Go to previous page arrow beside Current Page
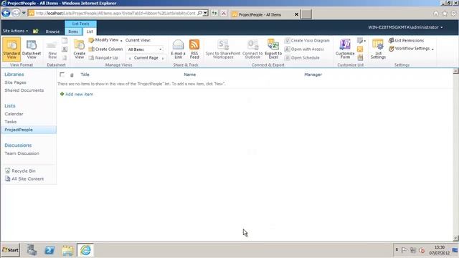The image size is (459, 258). (130, 58)
